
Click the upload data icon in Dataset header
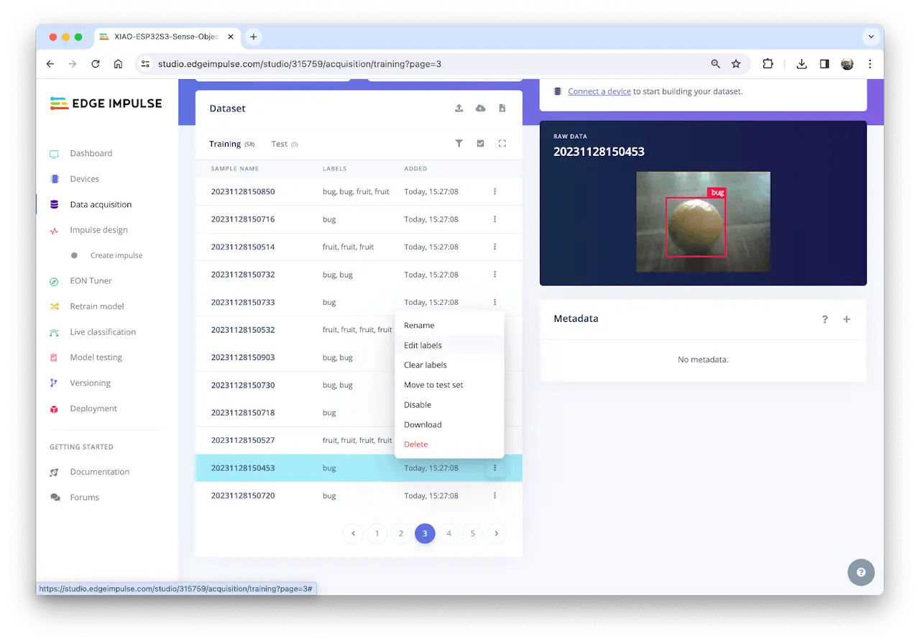459,109
